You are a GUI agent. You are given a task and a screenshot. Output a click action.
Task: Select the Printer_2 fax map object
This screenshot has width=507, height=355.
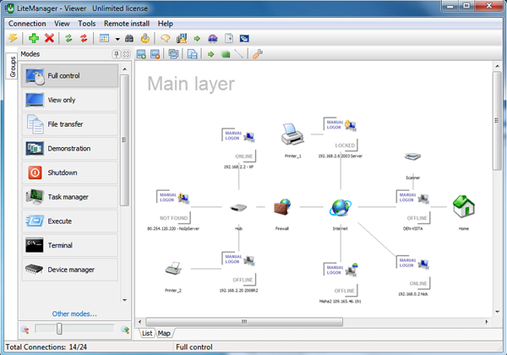(x=173, y=268)
